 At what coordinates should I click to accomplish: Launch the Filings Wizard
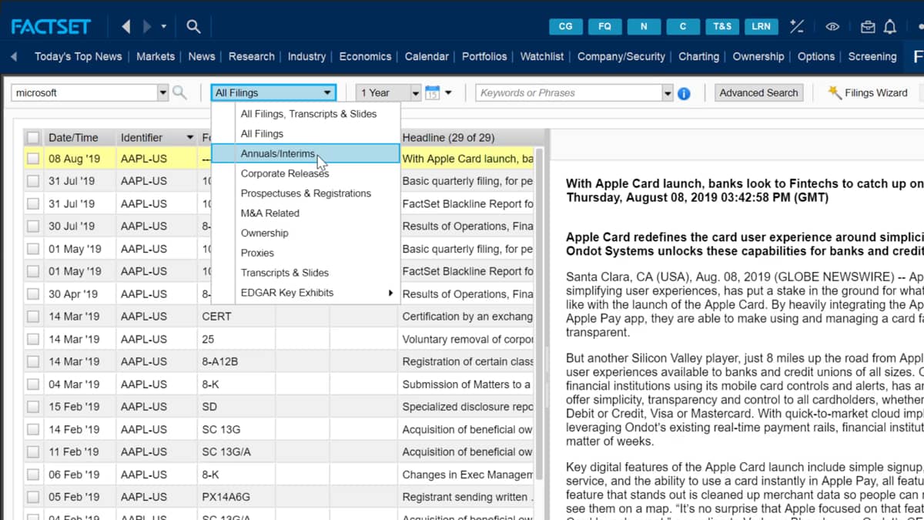click(868, 92)
